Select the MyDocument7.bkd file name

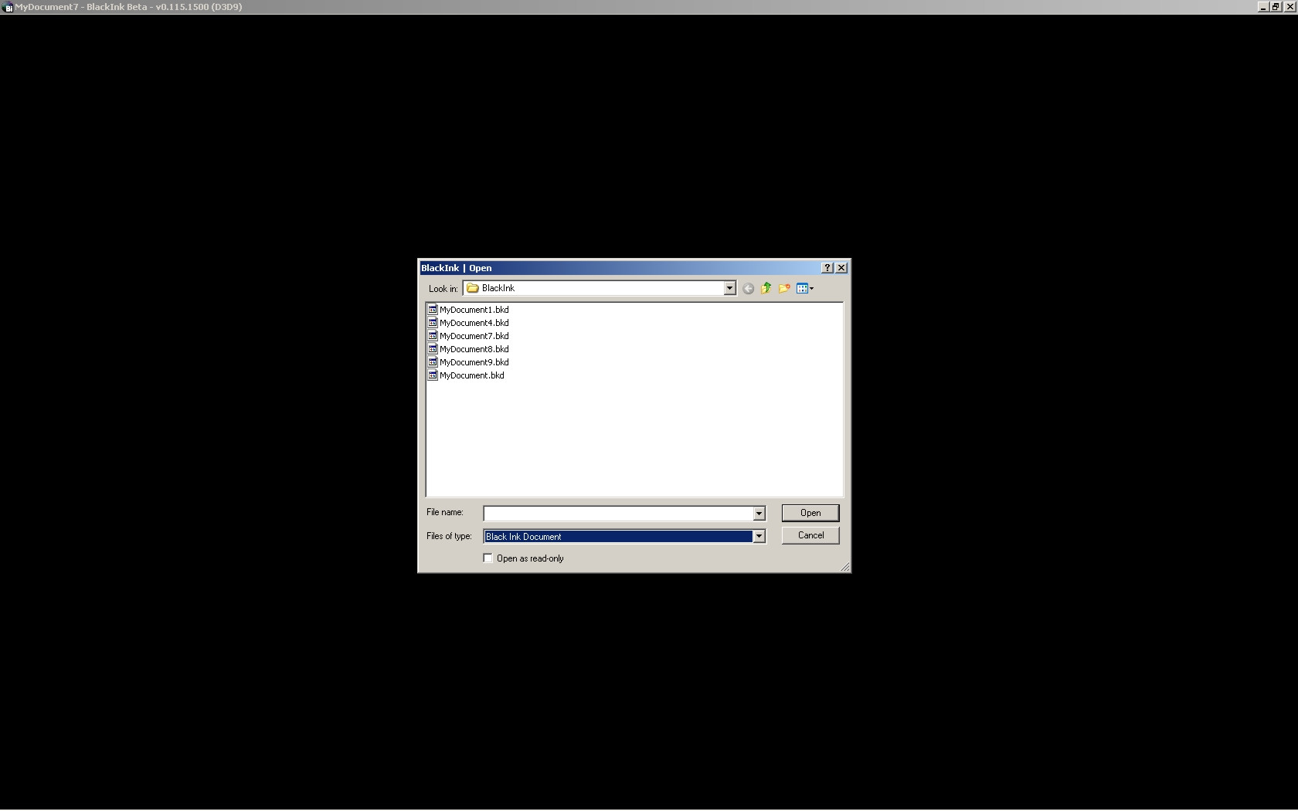474,336
